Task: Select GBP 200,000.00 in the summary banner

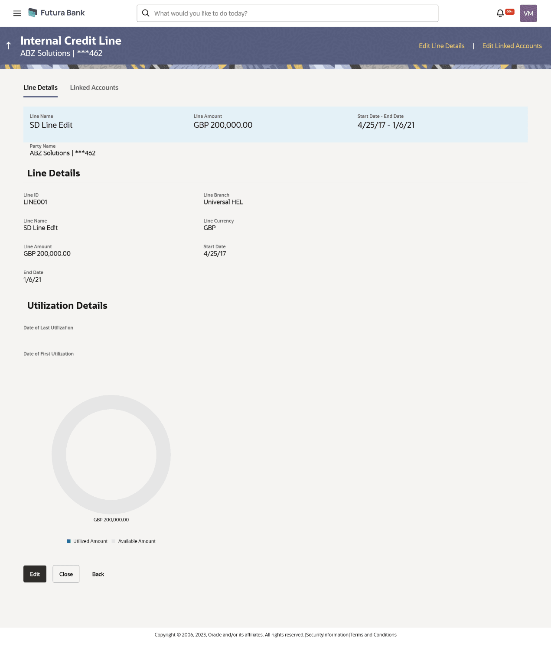Action: tap(223, 125)
